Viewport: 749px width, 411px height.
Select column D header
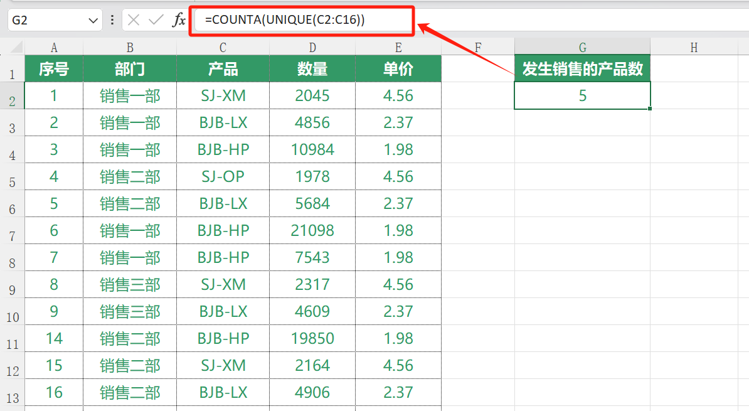312,47
